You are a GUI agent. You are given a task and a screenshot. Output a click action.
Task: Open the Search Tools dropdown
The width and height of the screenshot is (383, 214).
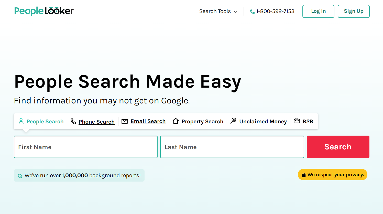coord(218,11)
